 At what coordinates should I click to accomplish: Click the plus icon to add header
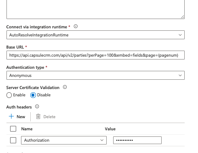tap(11, 116)
